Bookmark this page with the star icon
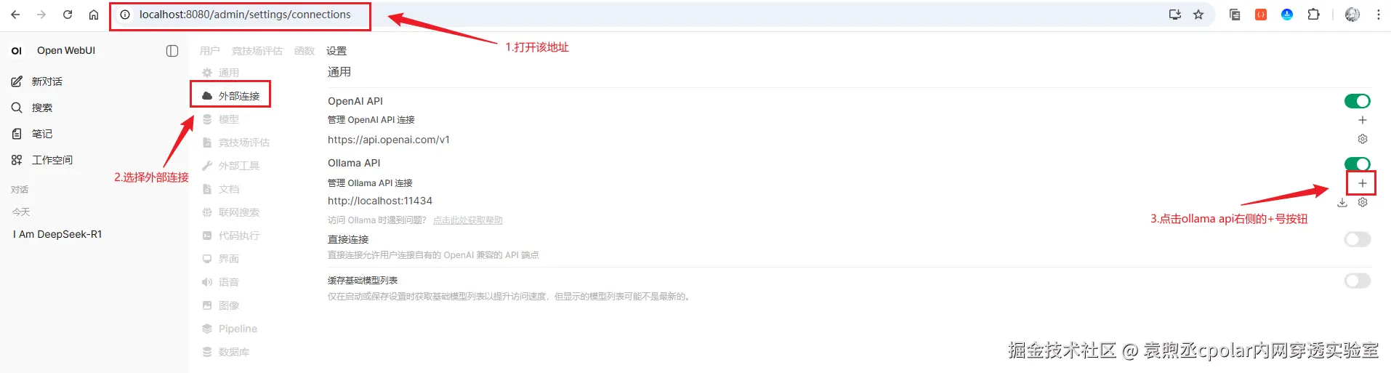 click(1198, 15)
